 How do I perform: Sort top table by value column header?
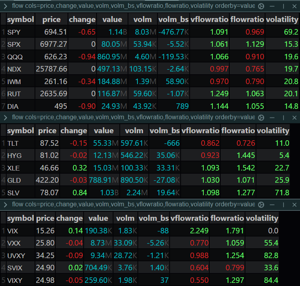(112, 19)
